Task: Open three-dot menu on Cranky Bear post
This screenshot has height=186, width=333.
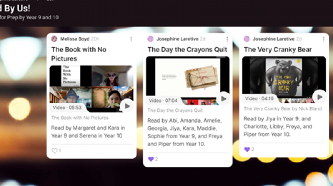Action: pos(323,39)
